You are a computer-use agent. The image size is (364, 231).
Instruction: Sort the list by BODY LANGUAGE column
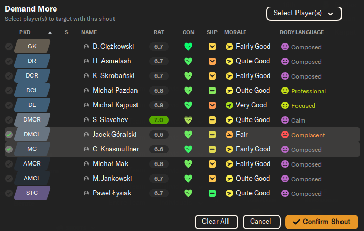pos(302,32)
